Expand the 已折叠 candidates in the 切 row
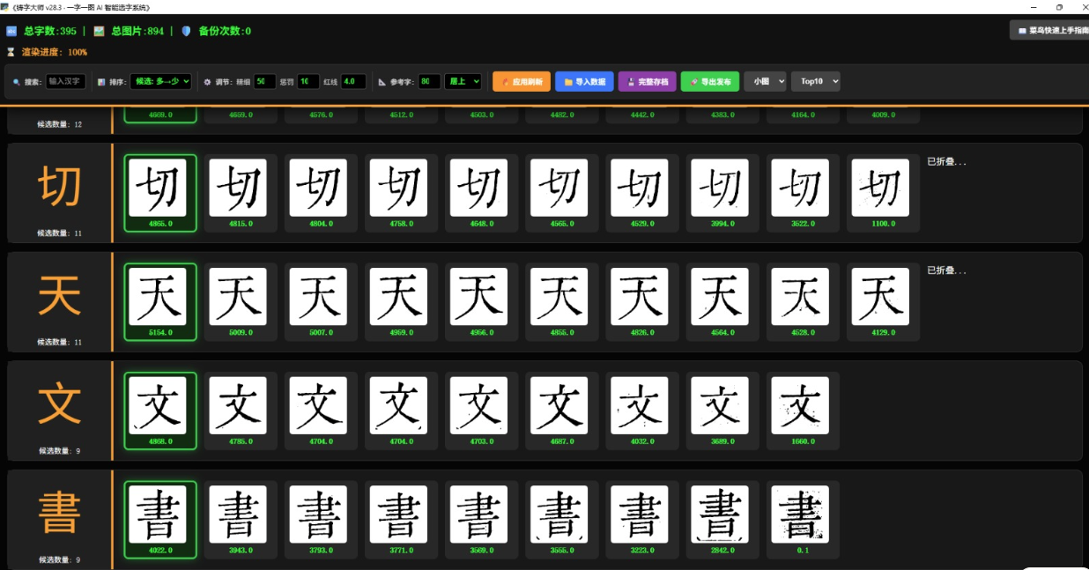 [945, 162]
